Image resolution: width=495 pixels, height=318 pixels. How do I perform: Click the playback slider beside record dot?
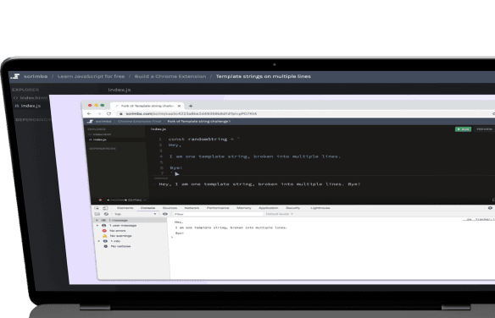pos(117,200)
